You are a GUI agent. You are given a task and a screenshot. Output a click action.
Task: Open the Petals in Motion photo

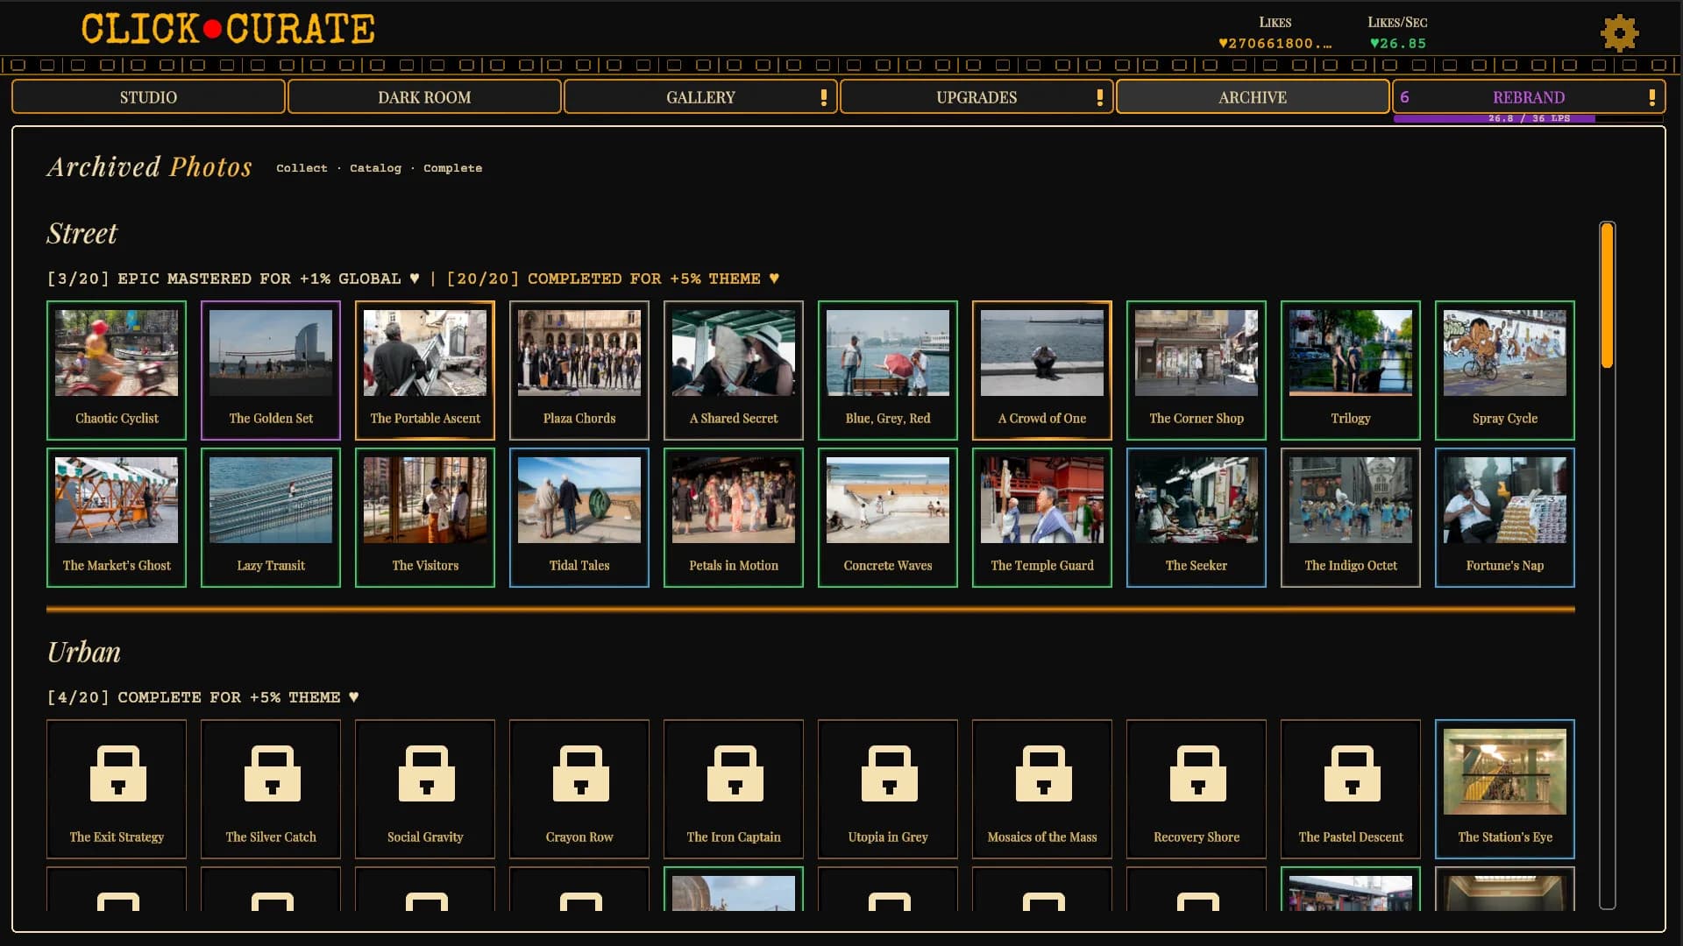[x=734, y=518]
